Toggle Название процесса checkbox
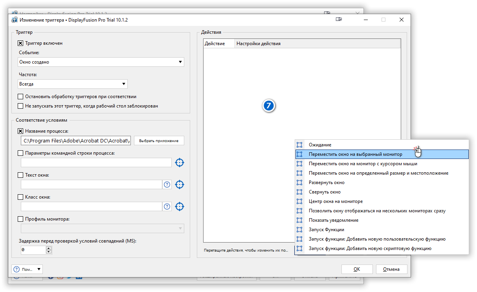Image resolution: width=477 pixels, height=292 pixels. (20, 131)
